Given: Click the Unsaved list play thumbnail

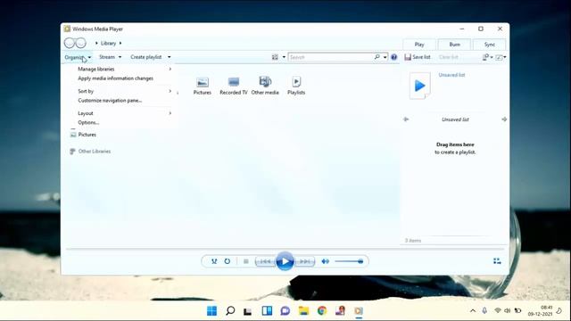Looking at the screenshot, I should (x=419, y=86).
